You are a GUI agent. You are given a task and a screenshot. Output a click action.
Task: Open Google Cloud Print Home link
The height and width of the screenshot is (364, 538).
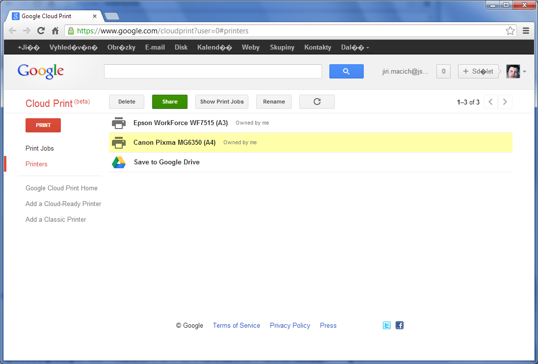(x=61, y=188)
